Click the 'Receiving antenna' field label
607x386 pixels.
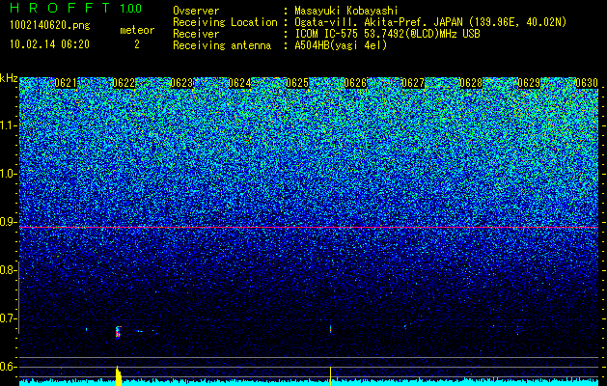pos(222,45)
